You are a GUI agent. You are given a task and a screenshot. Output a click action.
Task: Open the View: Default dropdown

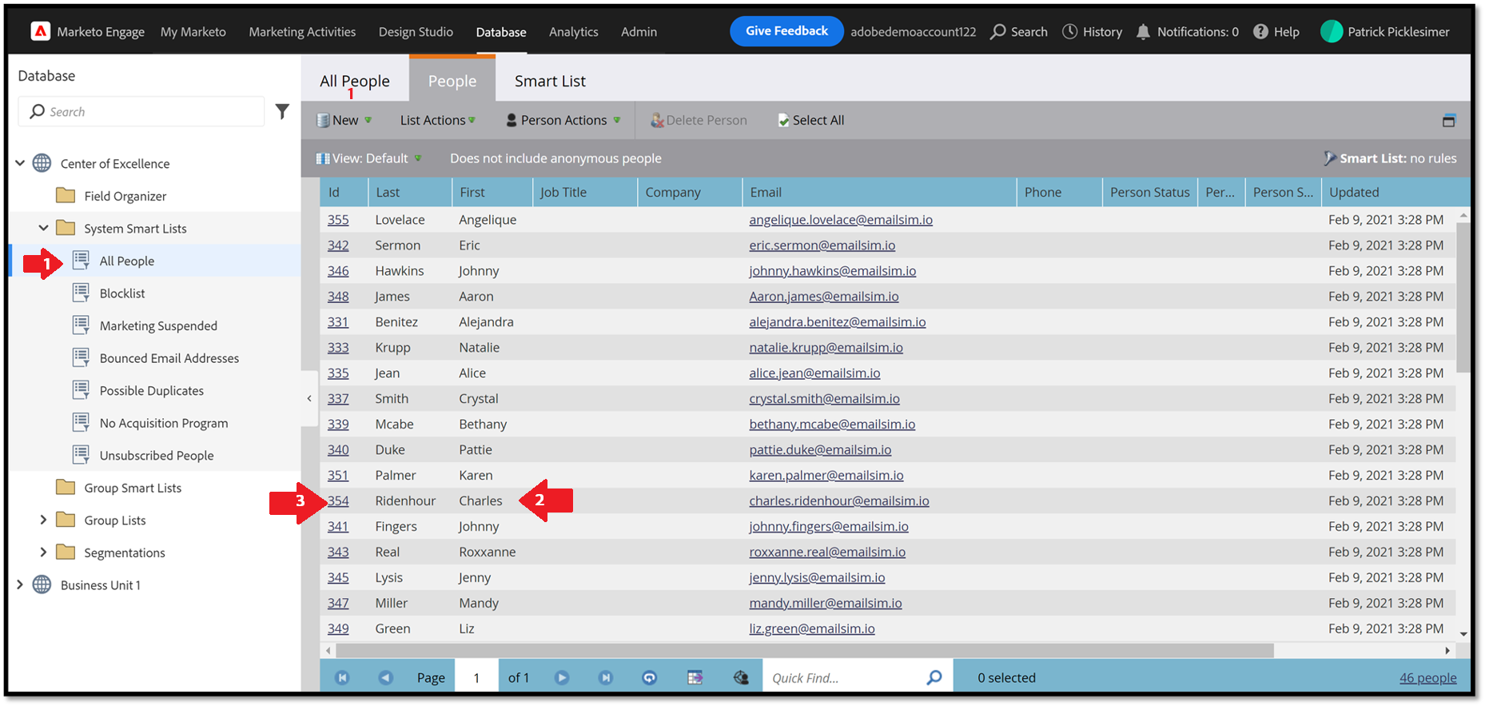[x=369, y=158]
